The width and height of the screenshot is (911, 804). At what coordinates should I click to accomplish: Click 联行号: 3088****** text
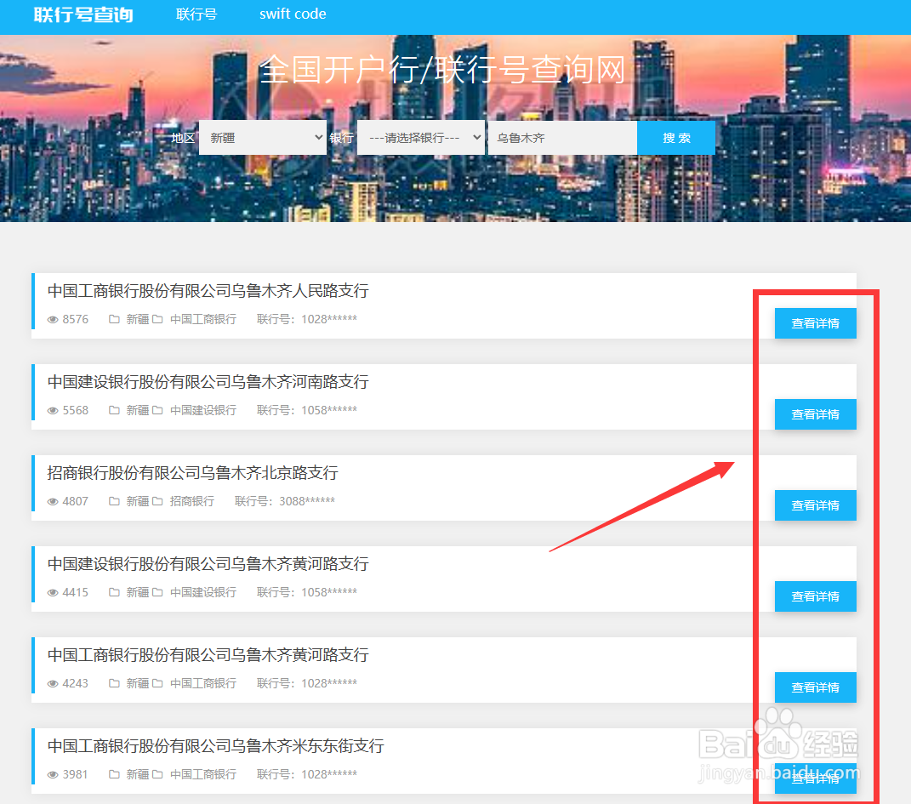285,501
